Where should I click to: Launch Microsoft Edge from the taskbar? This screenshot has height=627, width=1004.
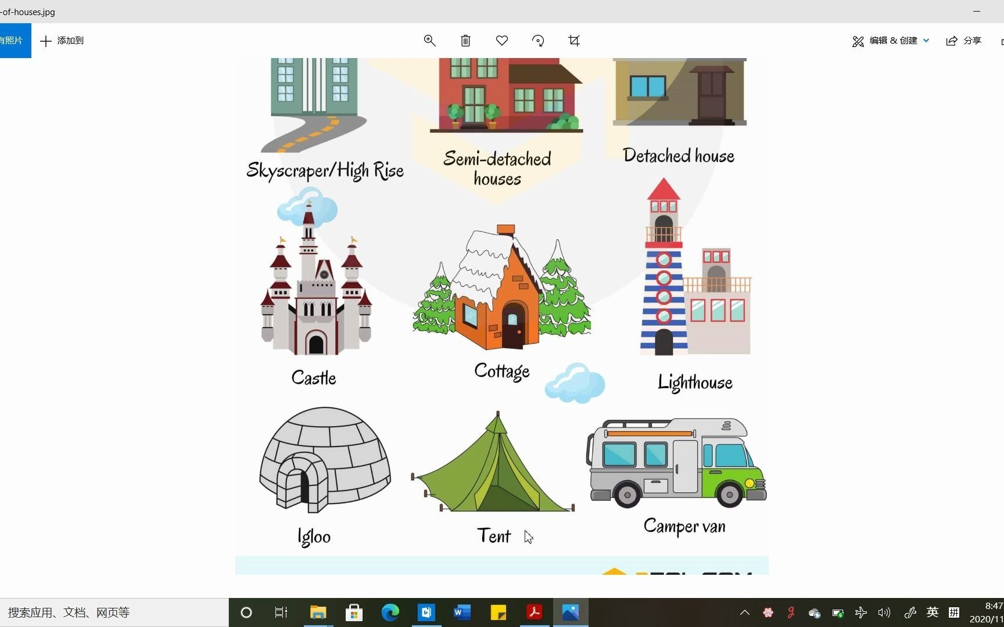point(390,612)
